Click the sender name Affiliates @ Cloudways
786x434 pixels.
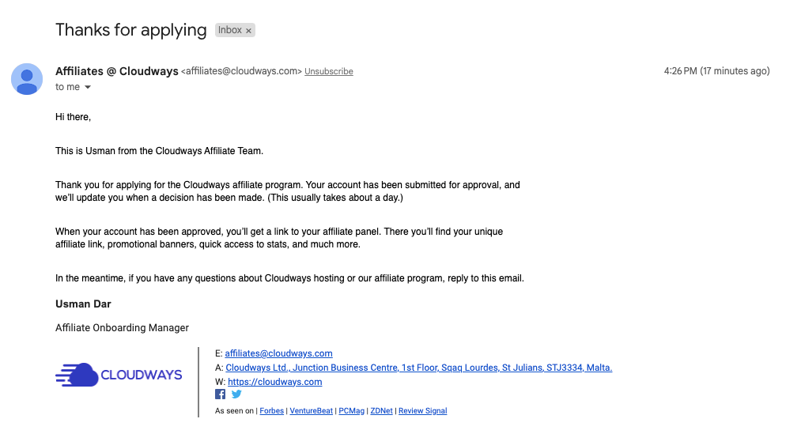tap(117, 71)
